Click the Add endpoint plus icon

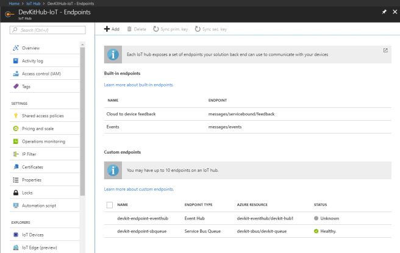click(107, 29)
